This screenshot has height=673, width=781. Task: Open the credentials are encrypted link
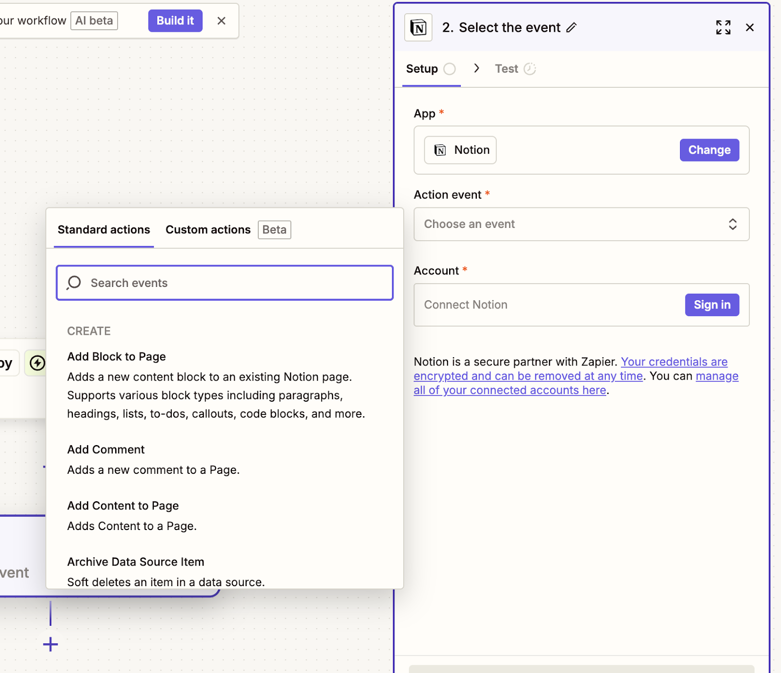coord(674,362)
